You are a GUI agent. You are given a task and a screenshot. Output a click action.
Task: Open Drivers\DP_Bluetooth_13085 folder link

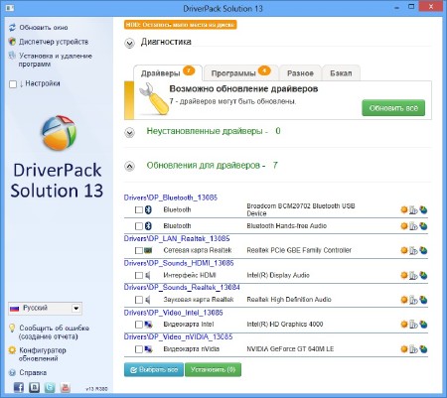click(171, 198)
